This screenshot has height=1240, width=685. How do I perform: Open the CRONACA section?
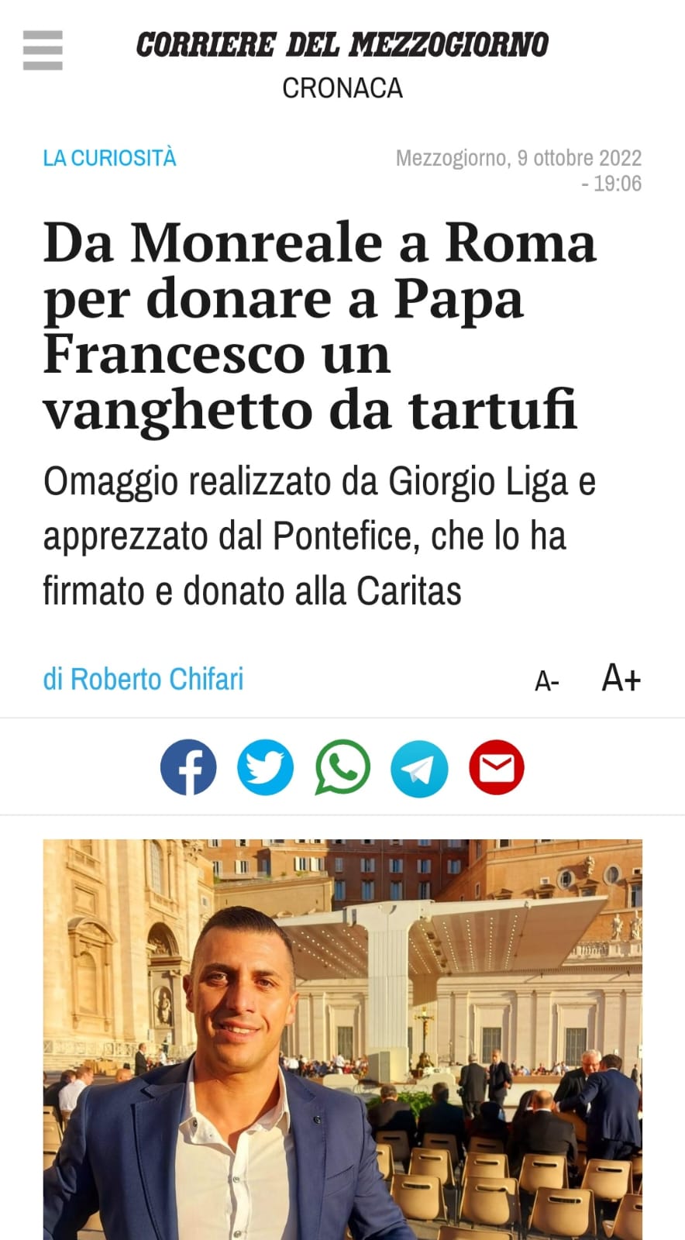(x=342, y=88)
